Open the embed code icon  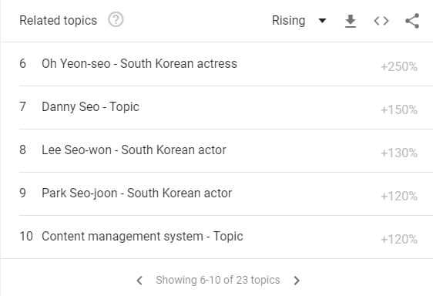point(381,21)
